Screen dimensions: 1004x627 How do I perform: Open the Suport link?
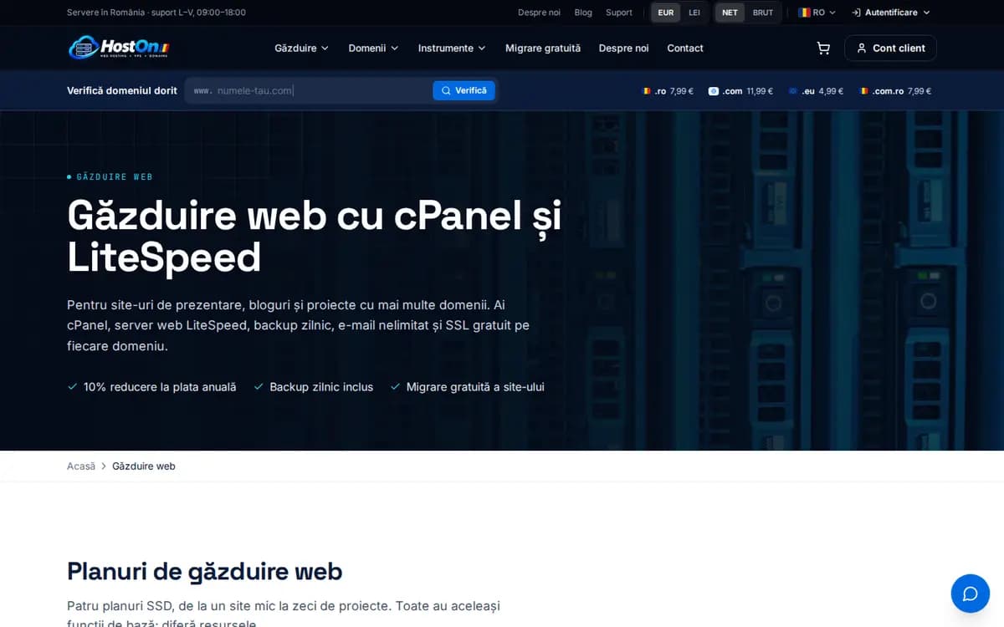[619, 13]
